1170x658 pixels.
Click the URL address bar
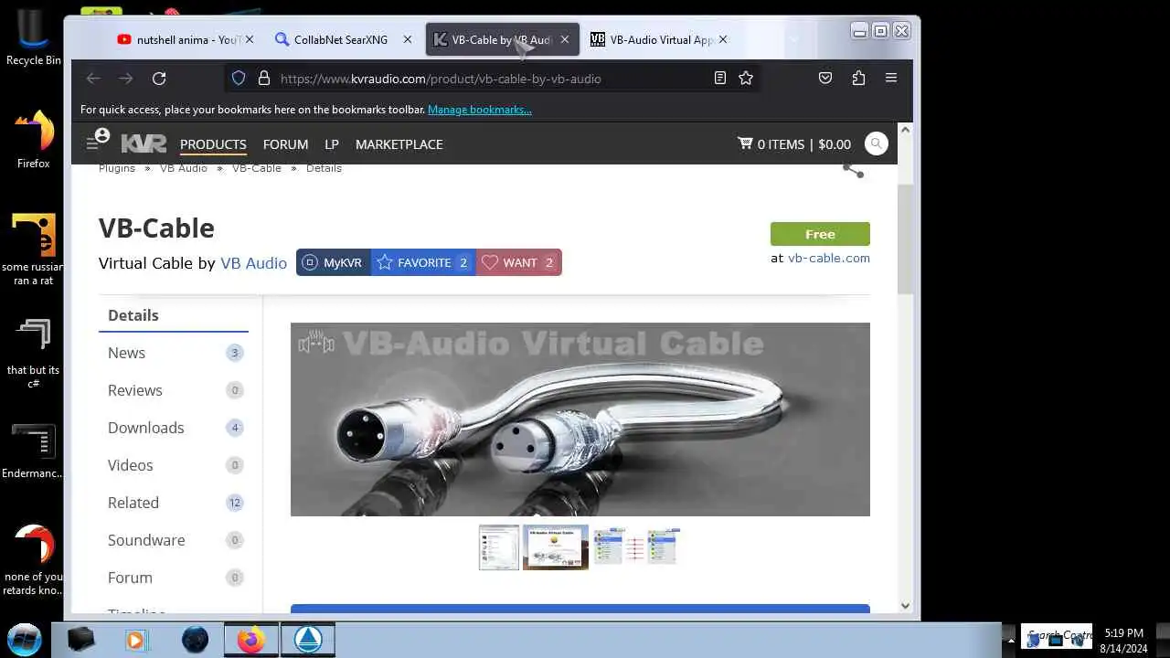tap(494, 79)
